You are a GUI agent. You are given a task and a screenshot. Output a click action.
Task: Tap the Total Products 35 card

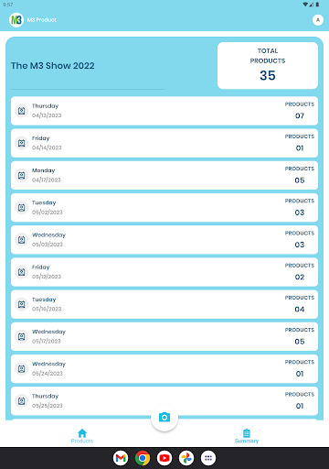[268, 66]
